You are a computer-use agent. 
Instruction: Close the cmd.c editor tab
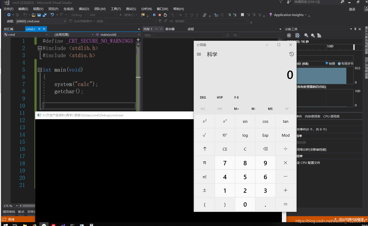coord(44,29)
